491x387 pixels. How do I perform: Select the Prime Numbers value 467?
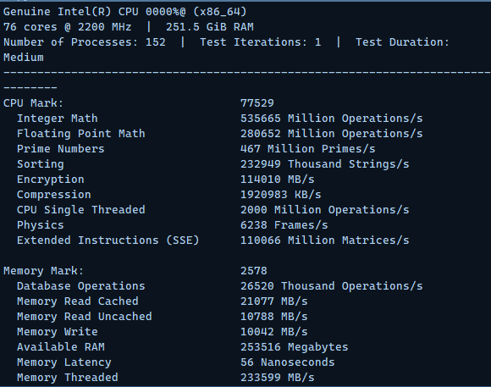[x=251, y=149]
